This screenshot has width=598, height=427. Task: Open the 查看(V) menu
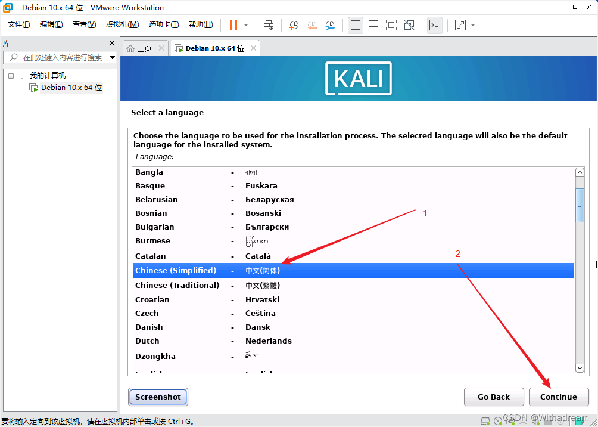point(85,24)
